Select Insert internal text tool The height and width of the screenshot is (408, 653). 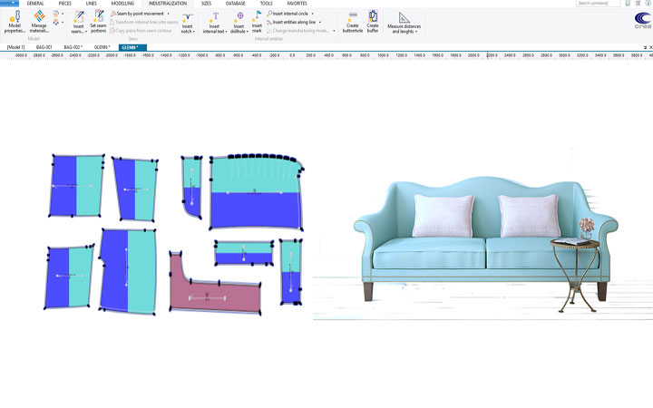(215, 21)
